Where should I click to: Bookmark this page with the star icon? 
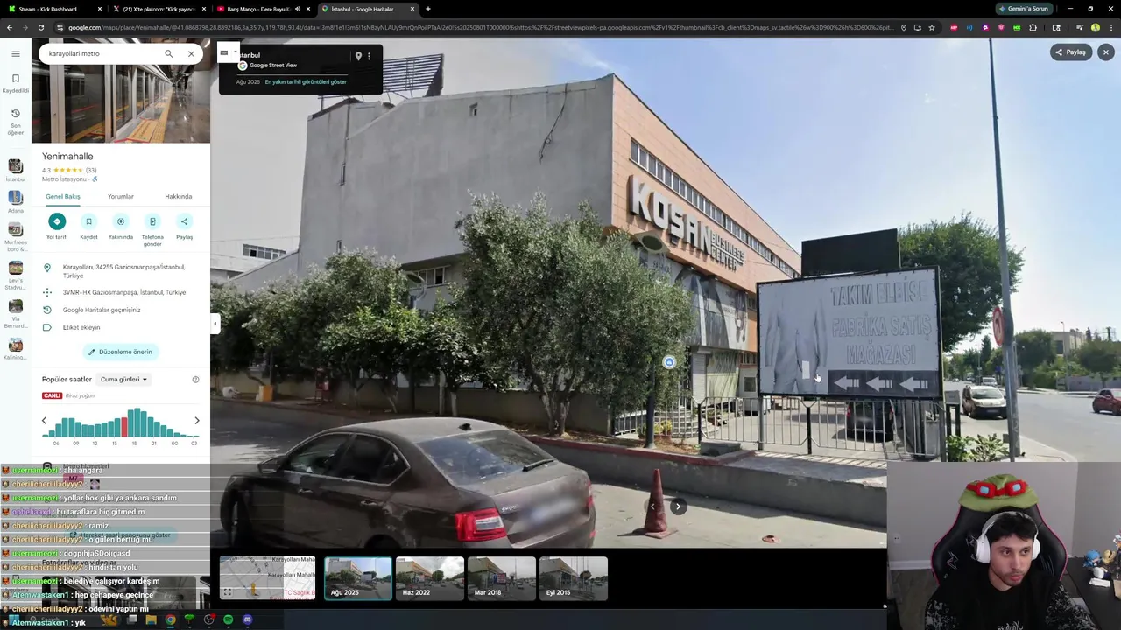coord(932,28)
